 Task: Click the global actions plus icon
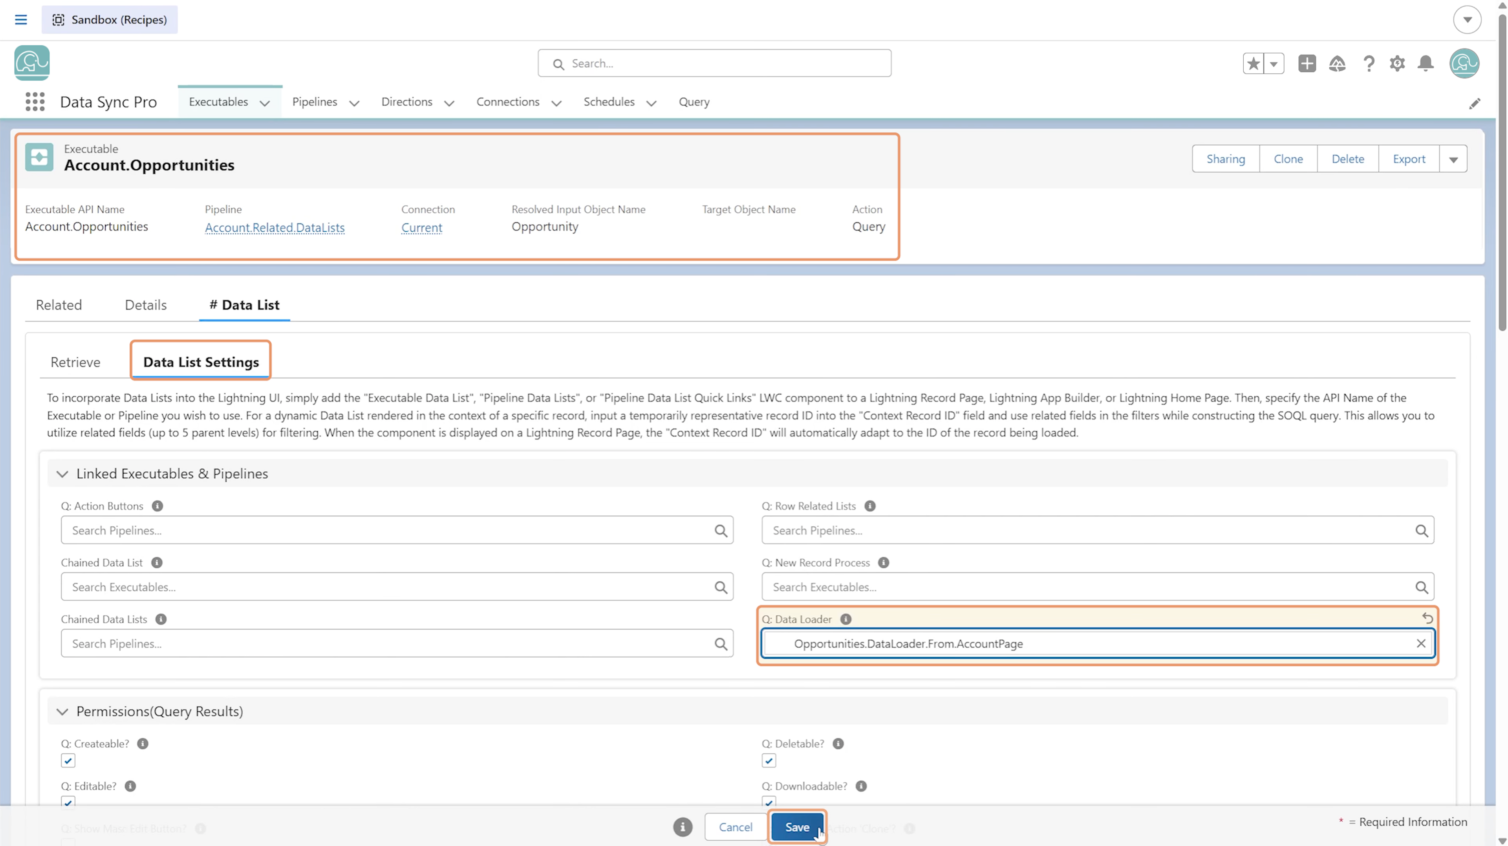click(1307, 63)
